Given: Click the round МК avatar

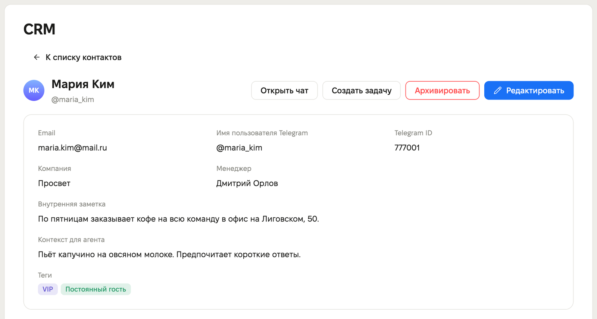Looking at the screenshot, I should 34,90.
